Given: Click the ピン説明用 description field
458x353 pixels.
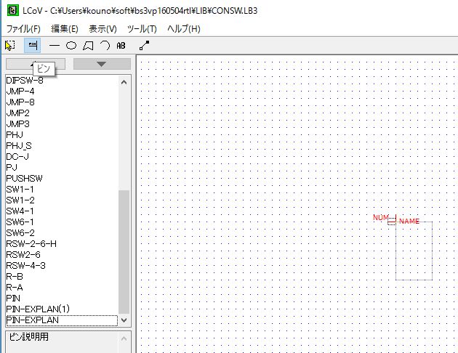Looking at the screenshot, I should pos(62,341).
